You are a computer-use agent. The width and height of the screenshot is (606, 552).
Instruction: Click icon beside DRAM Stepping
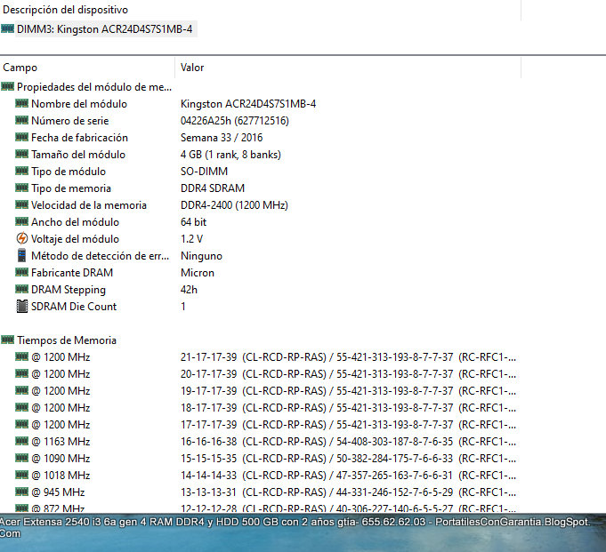tap(21, 289)
